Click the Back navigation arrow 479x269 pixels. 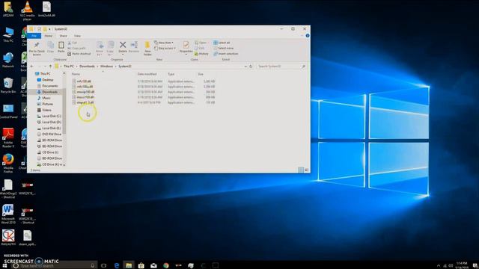[x=31, y=67]
